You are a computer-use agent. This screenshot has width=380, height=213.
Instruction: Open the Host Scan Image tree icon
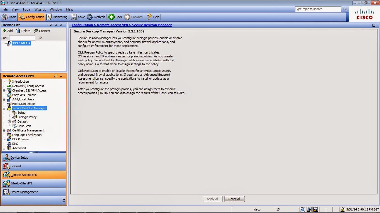coord(9,104)
